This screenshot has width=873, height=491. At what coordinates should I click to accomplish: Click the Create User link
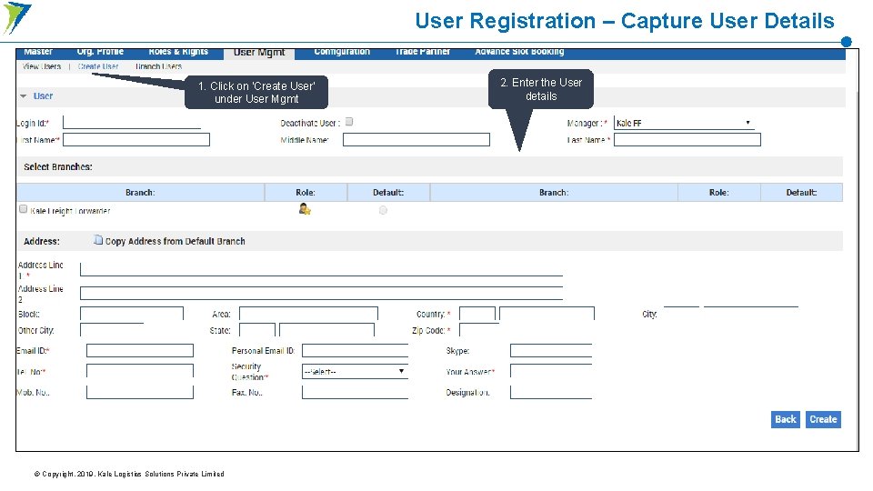[x=98, y=66]
